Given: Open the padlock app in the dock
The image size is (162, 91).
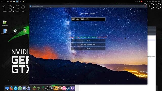Looking at the screenshot, I should pos(28,88).
